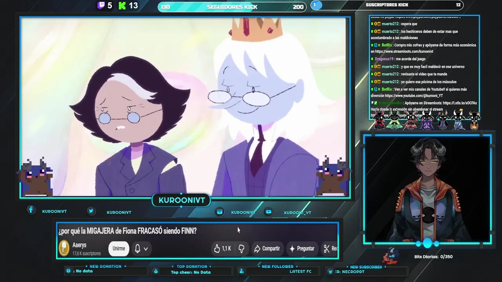Click StreamlootsBot username in chat

(390, 103)
